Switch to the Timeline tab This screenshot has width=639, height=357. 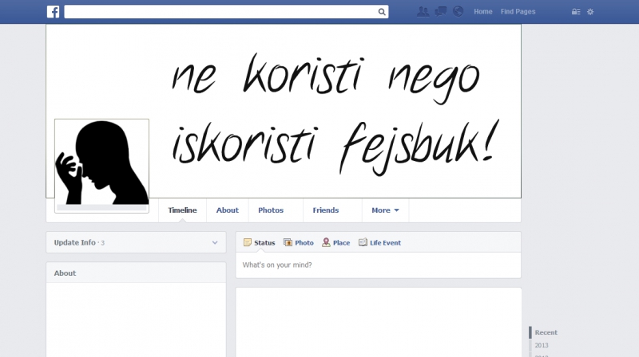pos(182,210)
